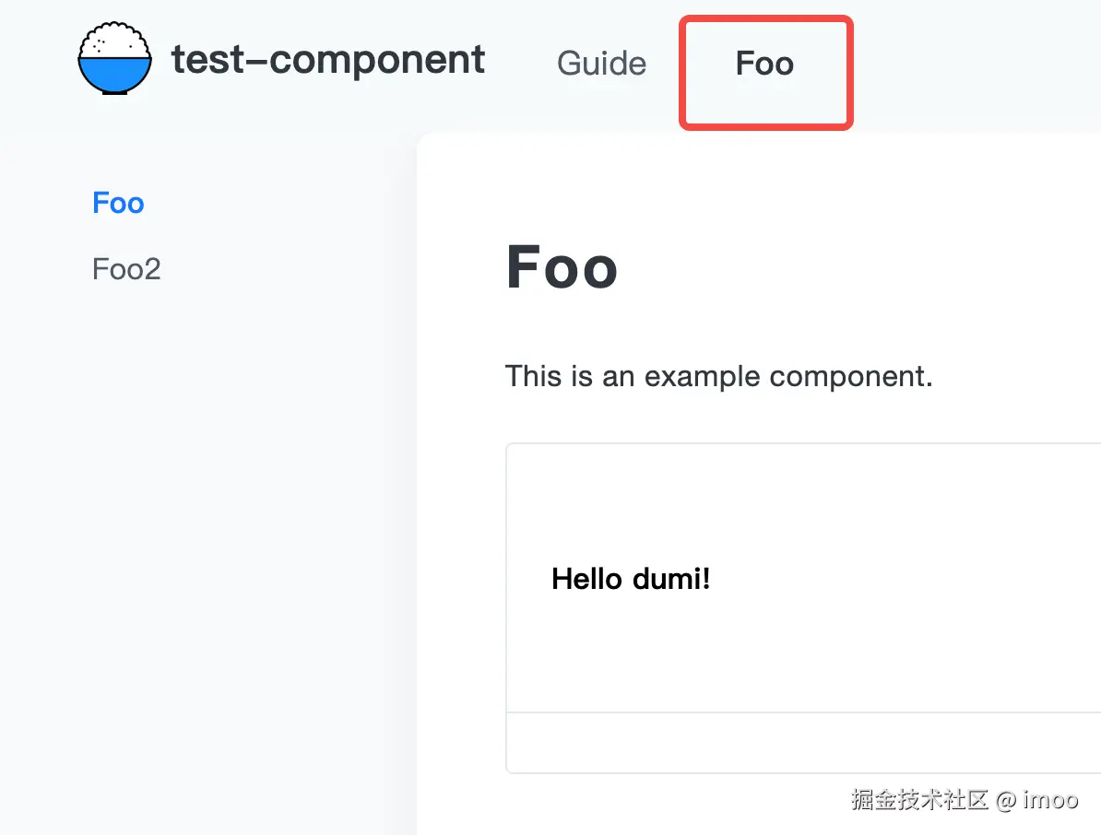The height and width of the screenshot is (835, 1101).
Task: Click the word "Hello" in the demo
Action: click(x=586, y=579)
